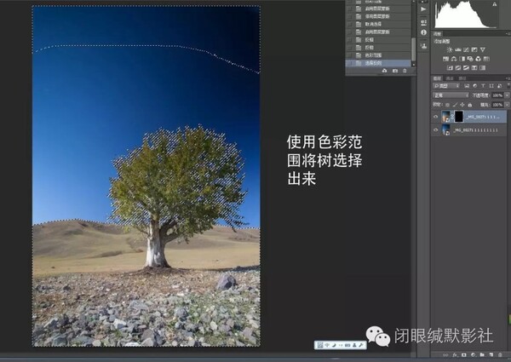Add a Curves adjustment layer
Viewport: 511px width, 362px height.
[467, 49]
